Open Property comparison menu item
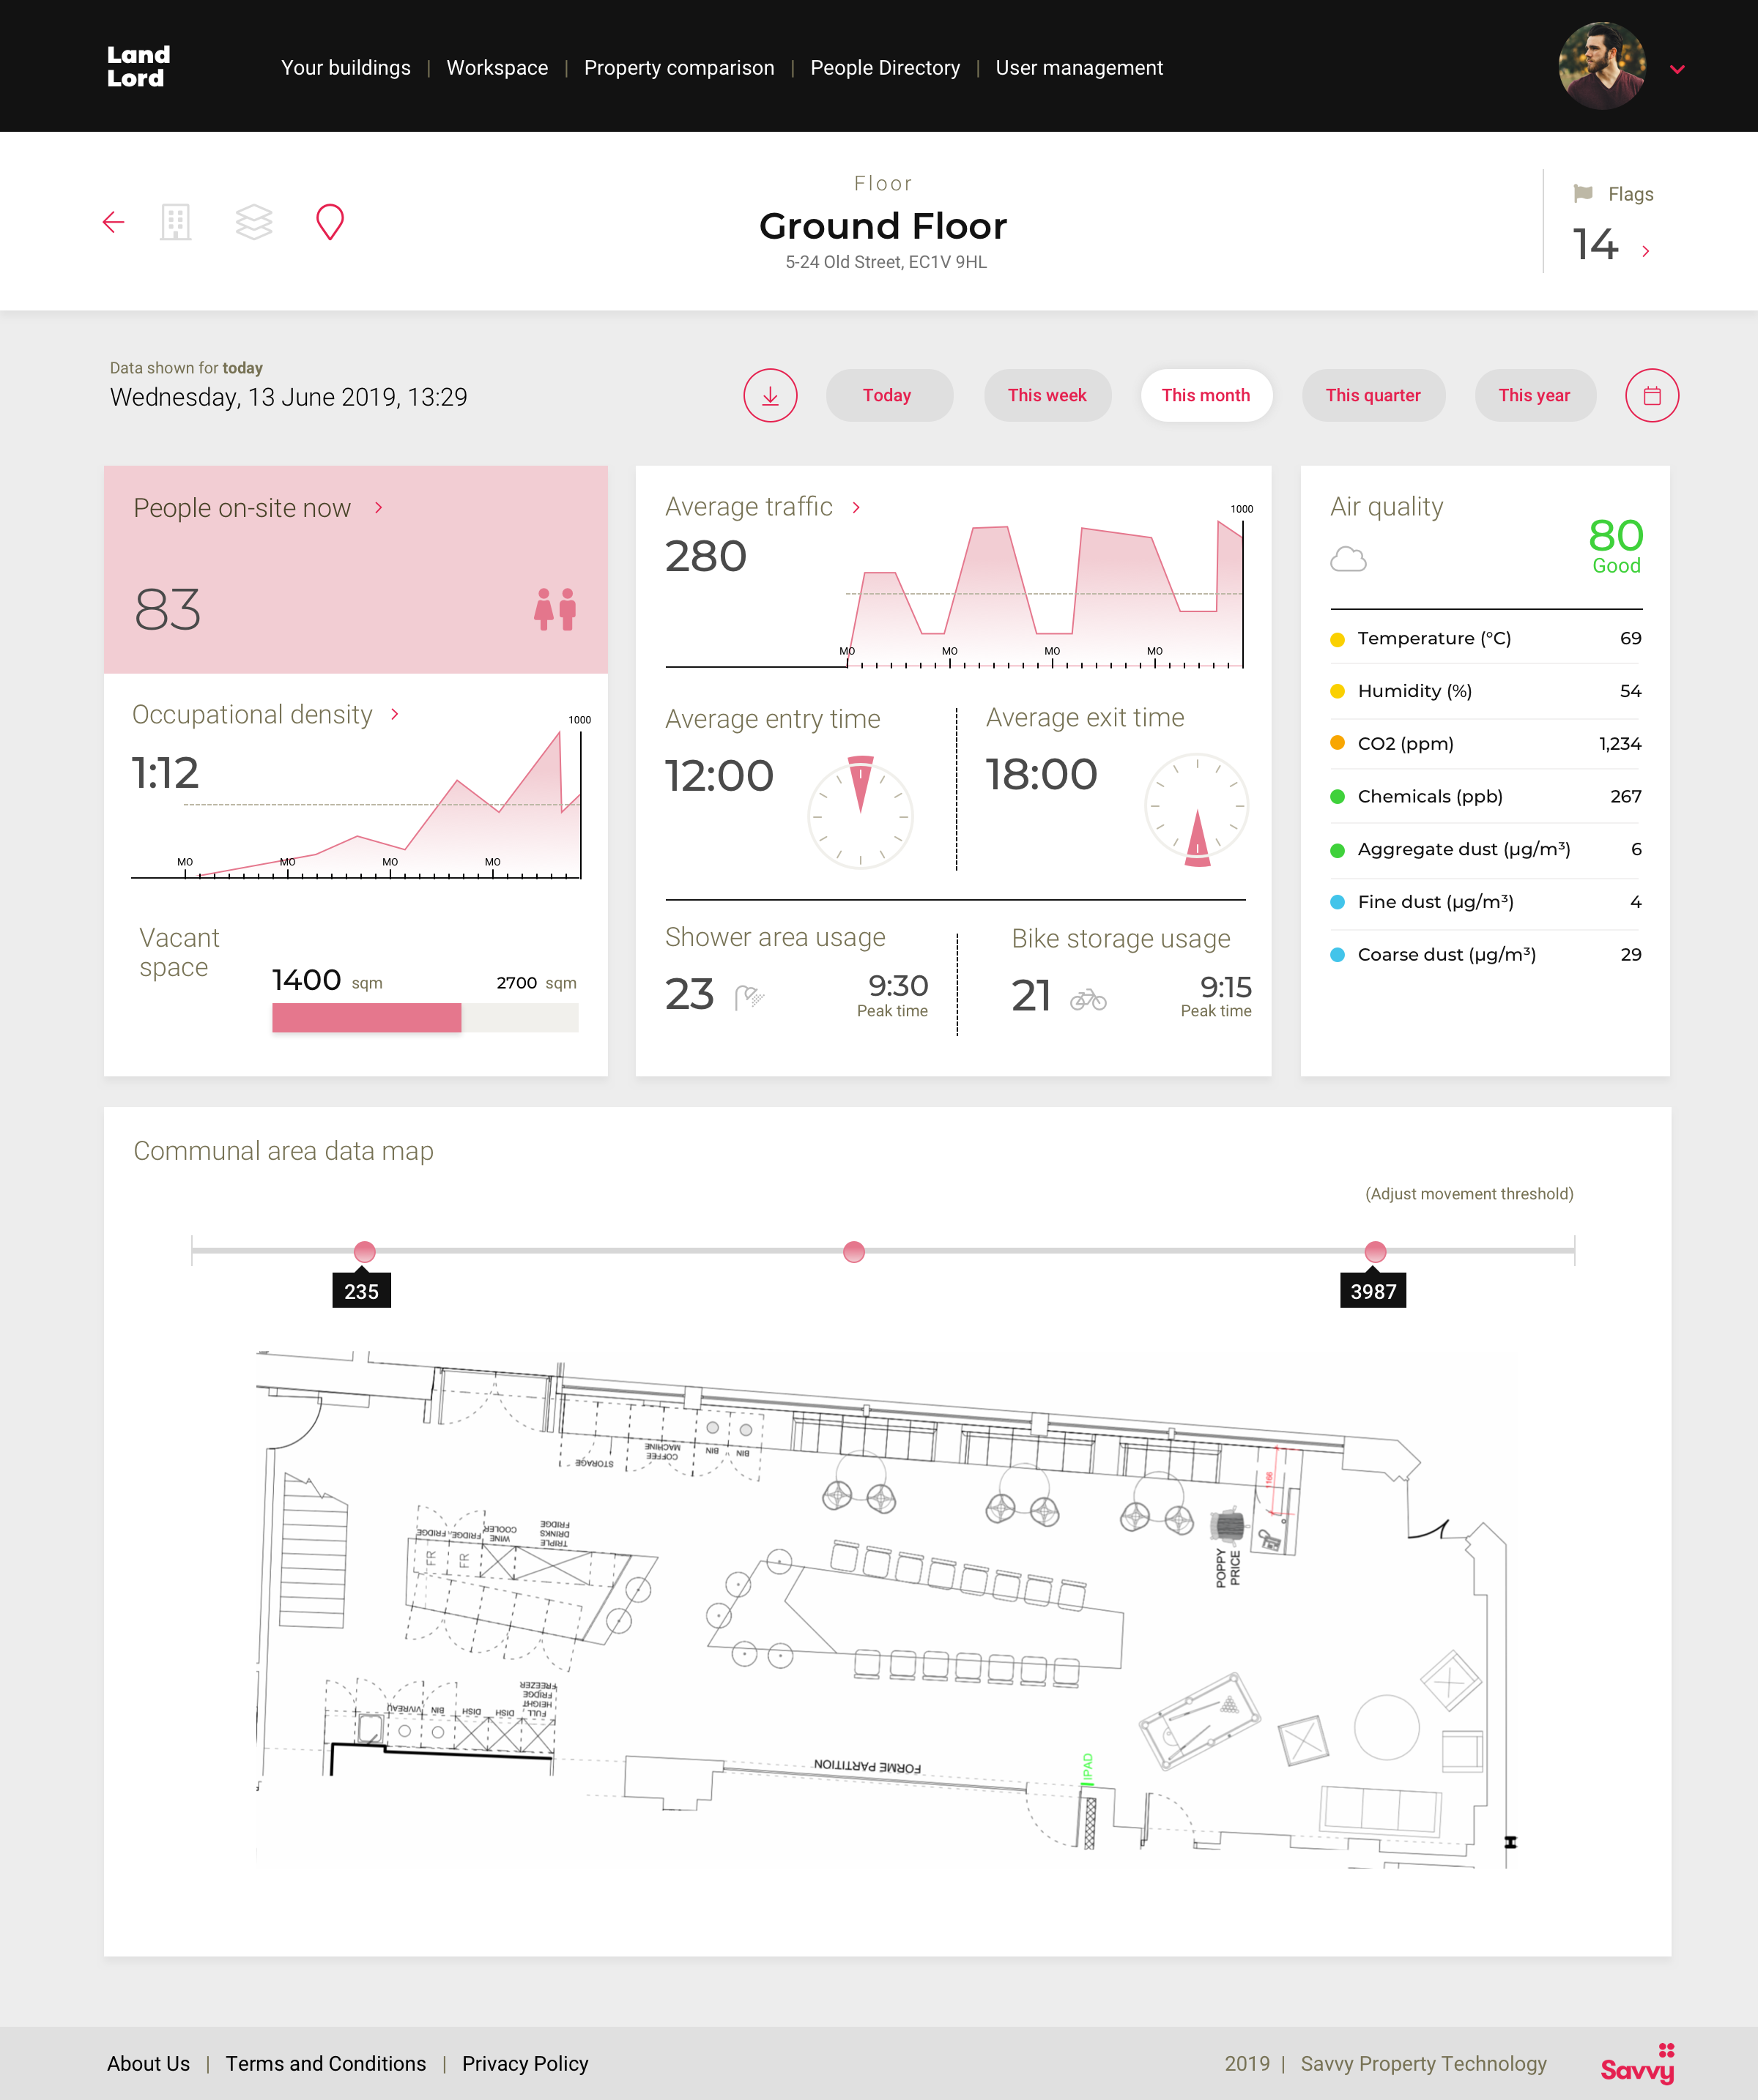1758x2100 pixels. (678, 68)
